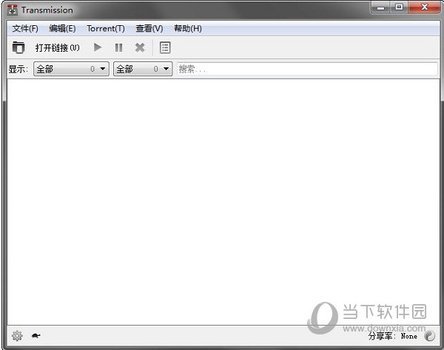Click the 分享率: None status text
The width and height of the screenshot is (444, 350).
(x=393, y=336)
